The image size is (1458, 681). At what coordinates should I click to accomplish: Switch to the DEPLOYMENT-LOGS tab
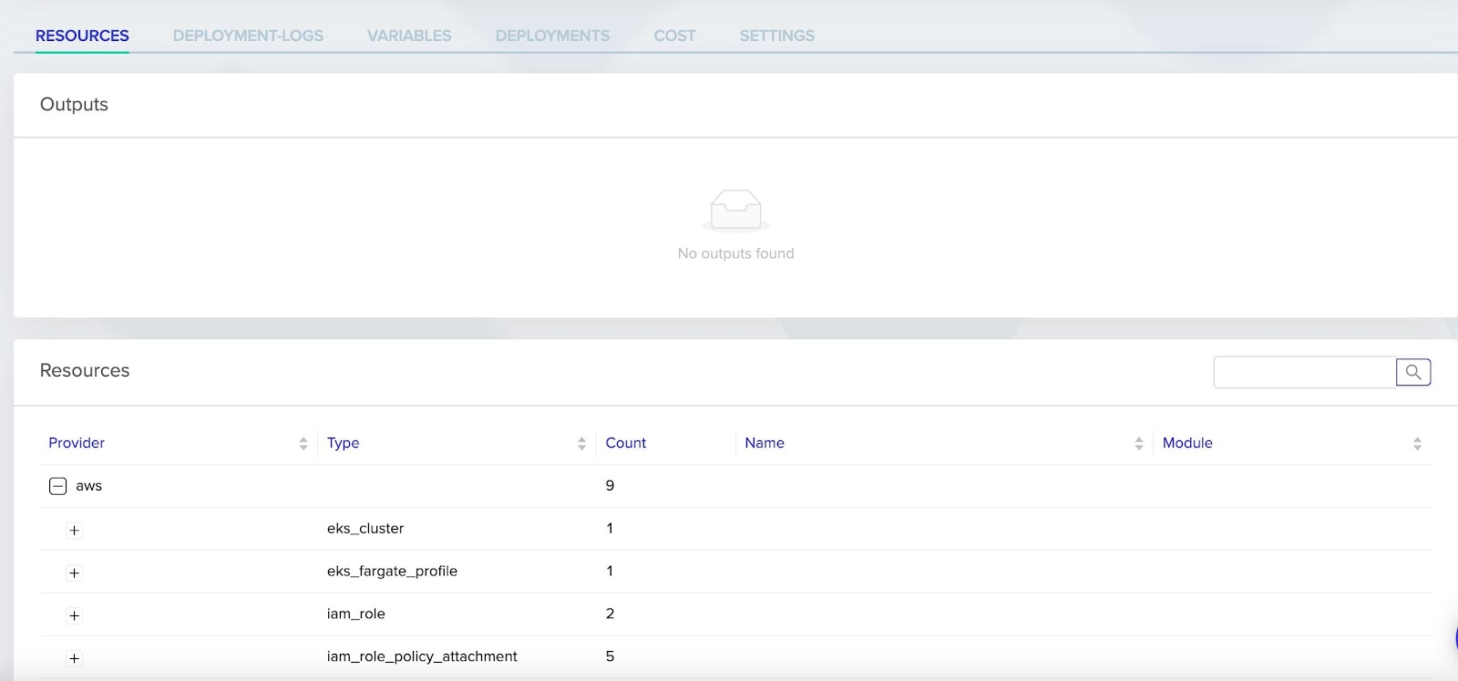248,36
